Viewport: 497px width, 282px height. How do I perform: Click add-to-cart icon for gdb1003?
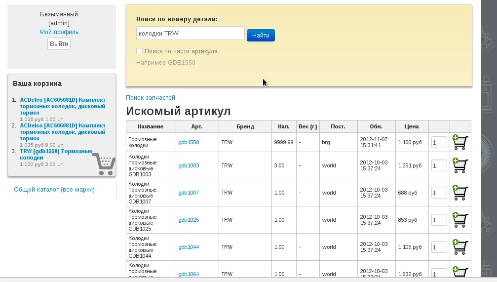tap(460, 165)
